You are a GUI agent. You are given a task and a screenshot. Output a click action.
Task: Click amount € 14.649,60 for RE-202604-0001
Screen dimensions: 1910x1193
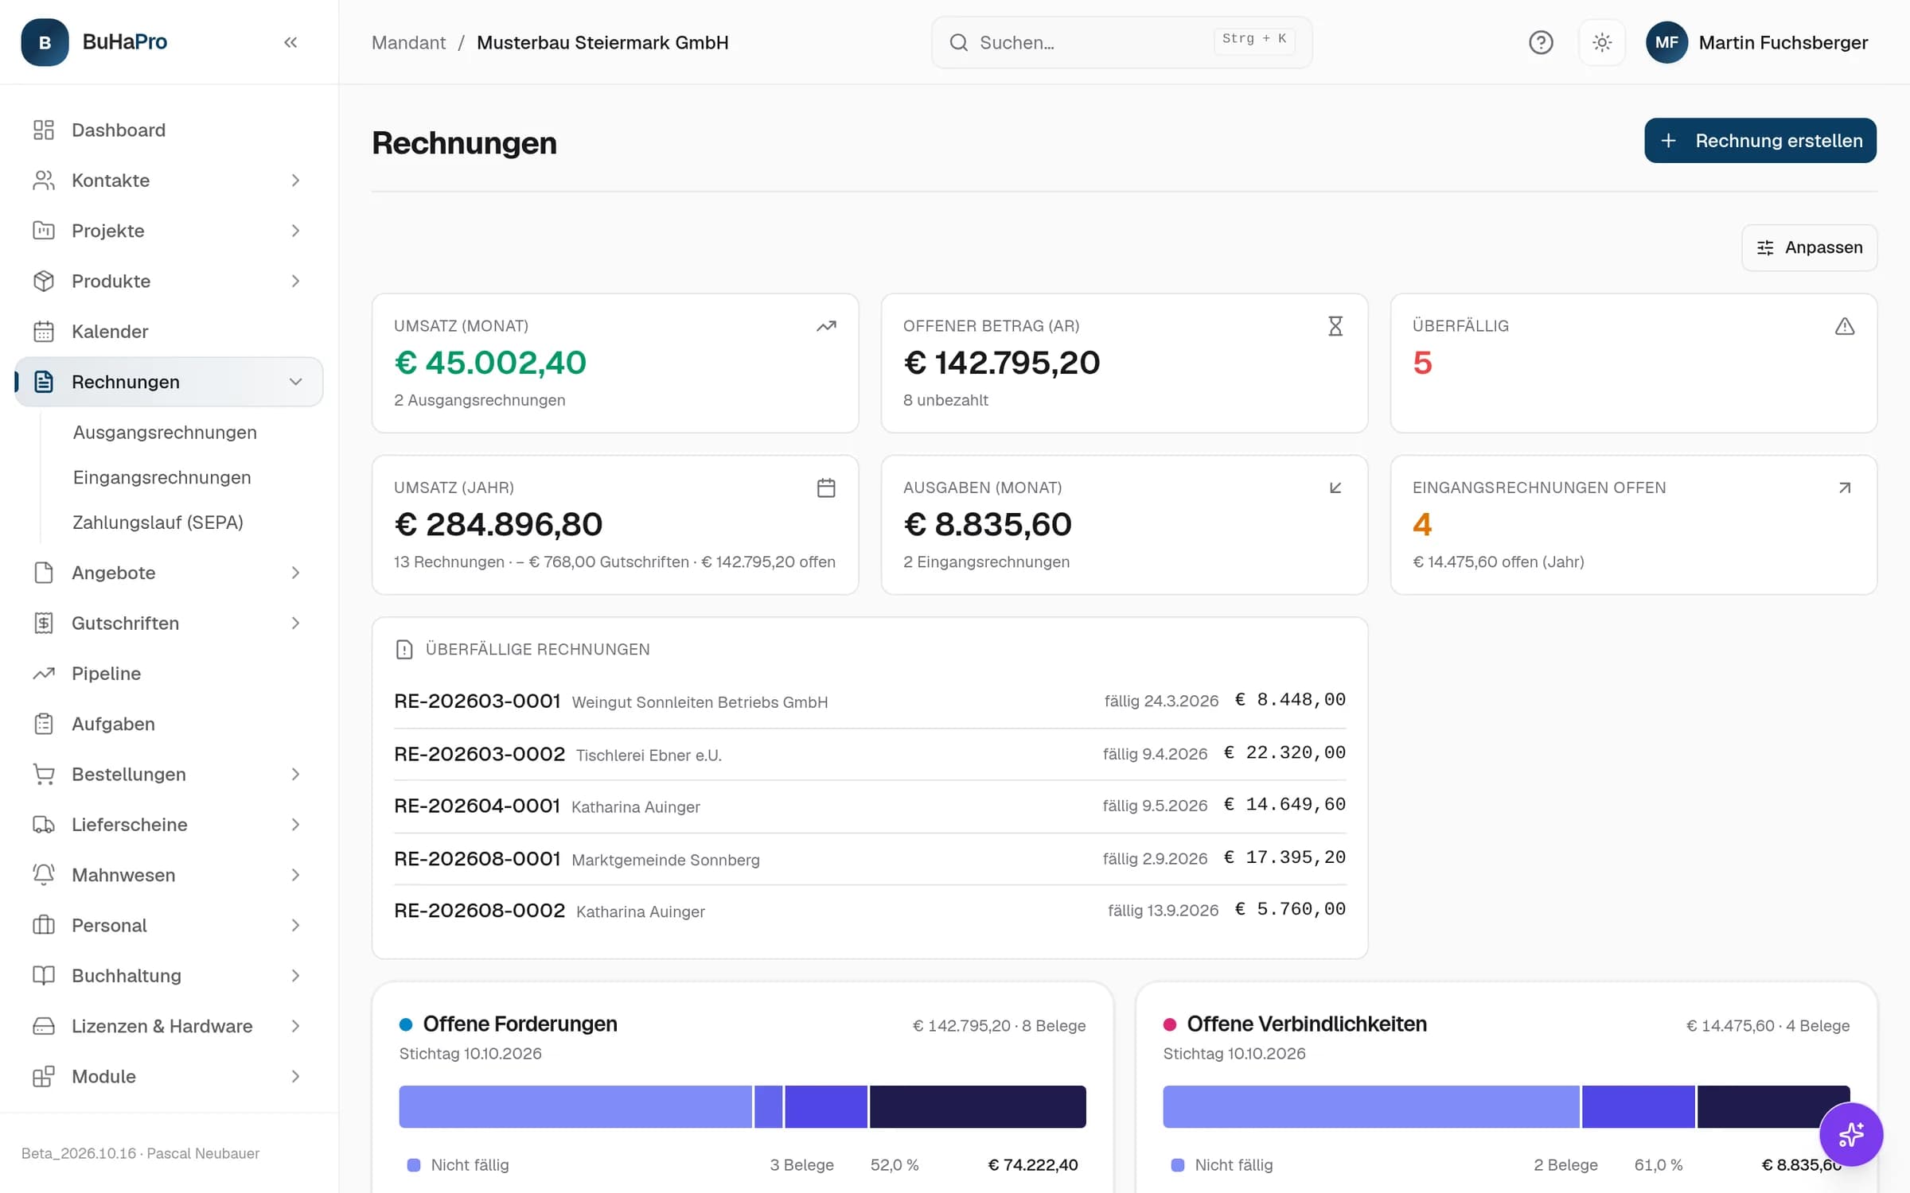(x=1284, y=805)
